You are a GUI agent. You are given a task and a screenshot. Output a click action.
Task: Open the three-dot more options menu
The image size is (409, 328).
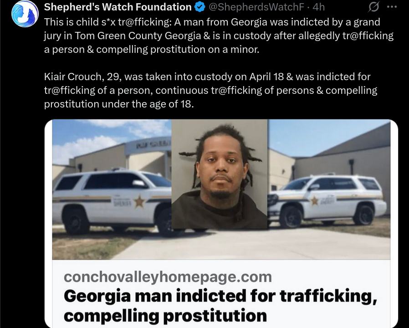(392, 7)
